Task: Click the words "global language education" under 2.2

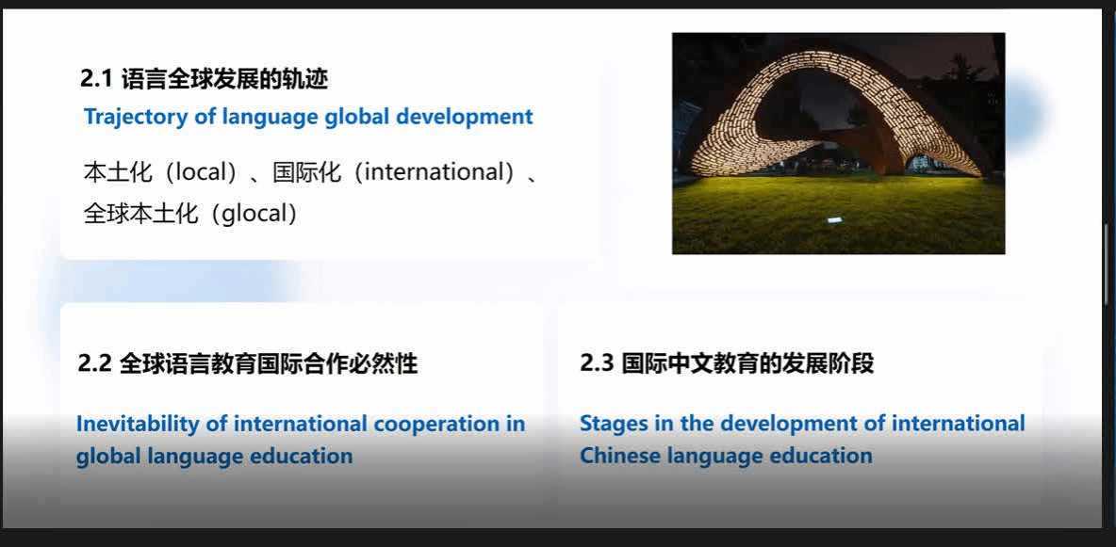Action: (x=214, y=457)
